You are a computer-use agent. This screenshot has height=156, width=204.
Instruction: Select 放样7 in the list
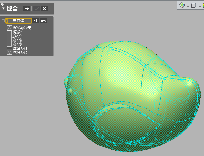tap(17, 36)
